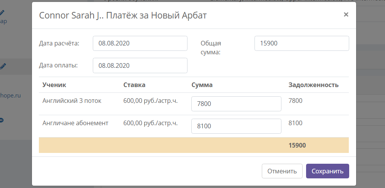385x188 pixels.
Task: Click the Сохранить button
Action: (327, 171)
